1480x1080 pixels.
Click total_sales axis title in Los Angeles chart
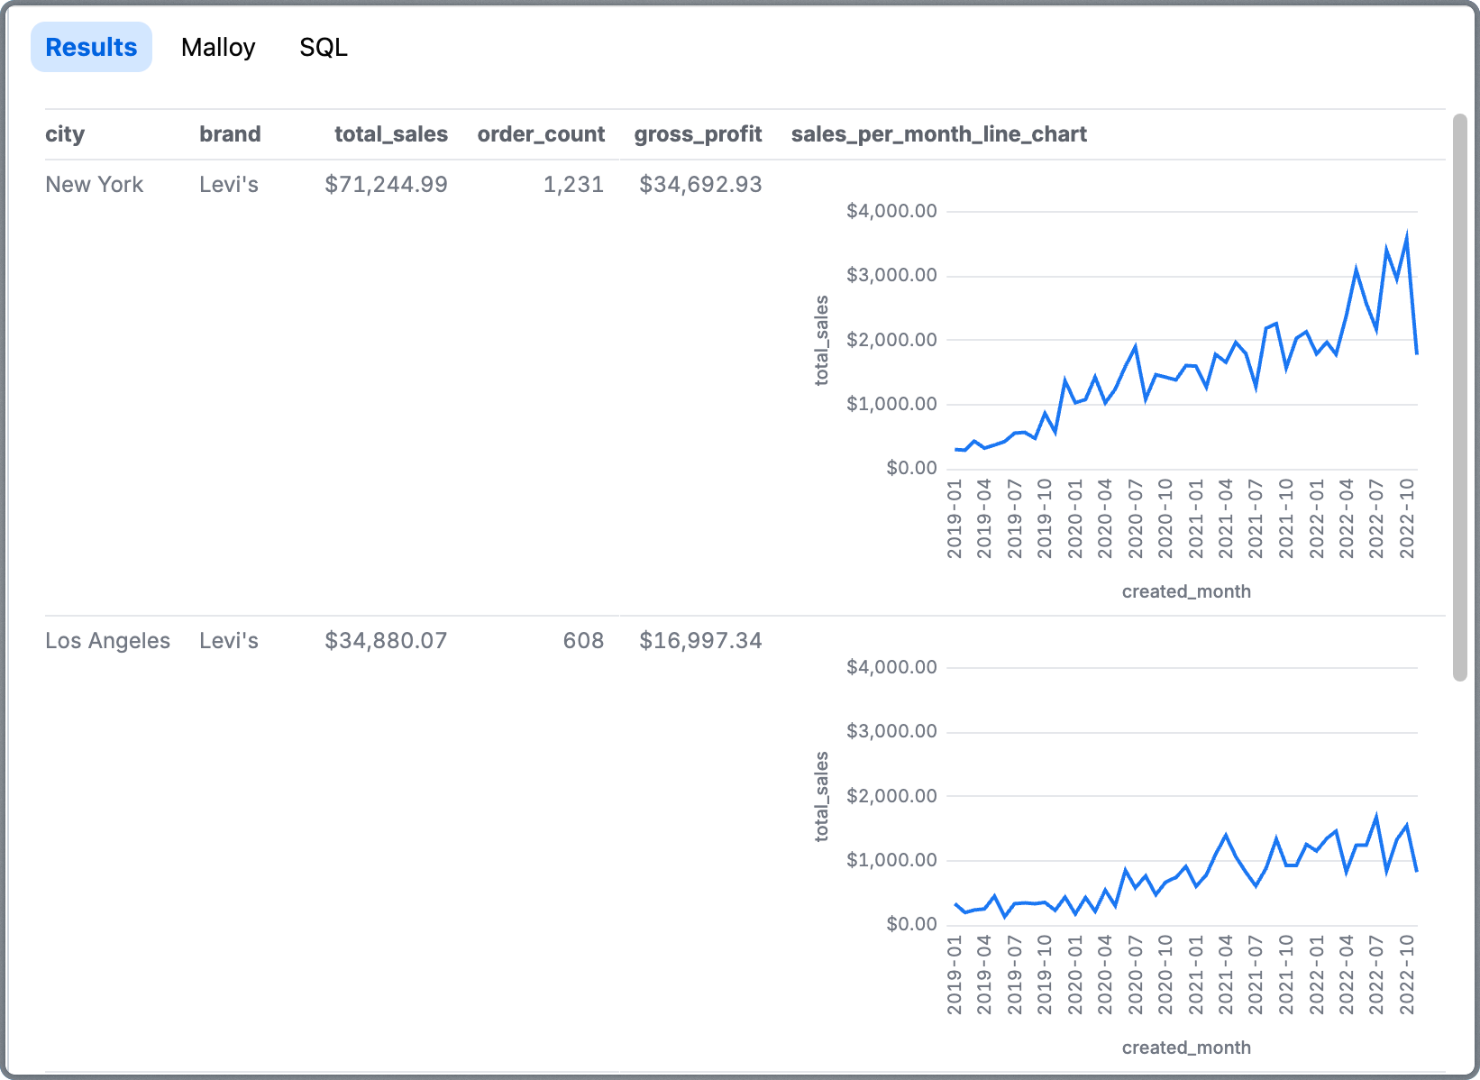click(821, 797)
